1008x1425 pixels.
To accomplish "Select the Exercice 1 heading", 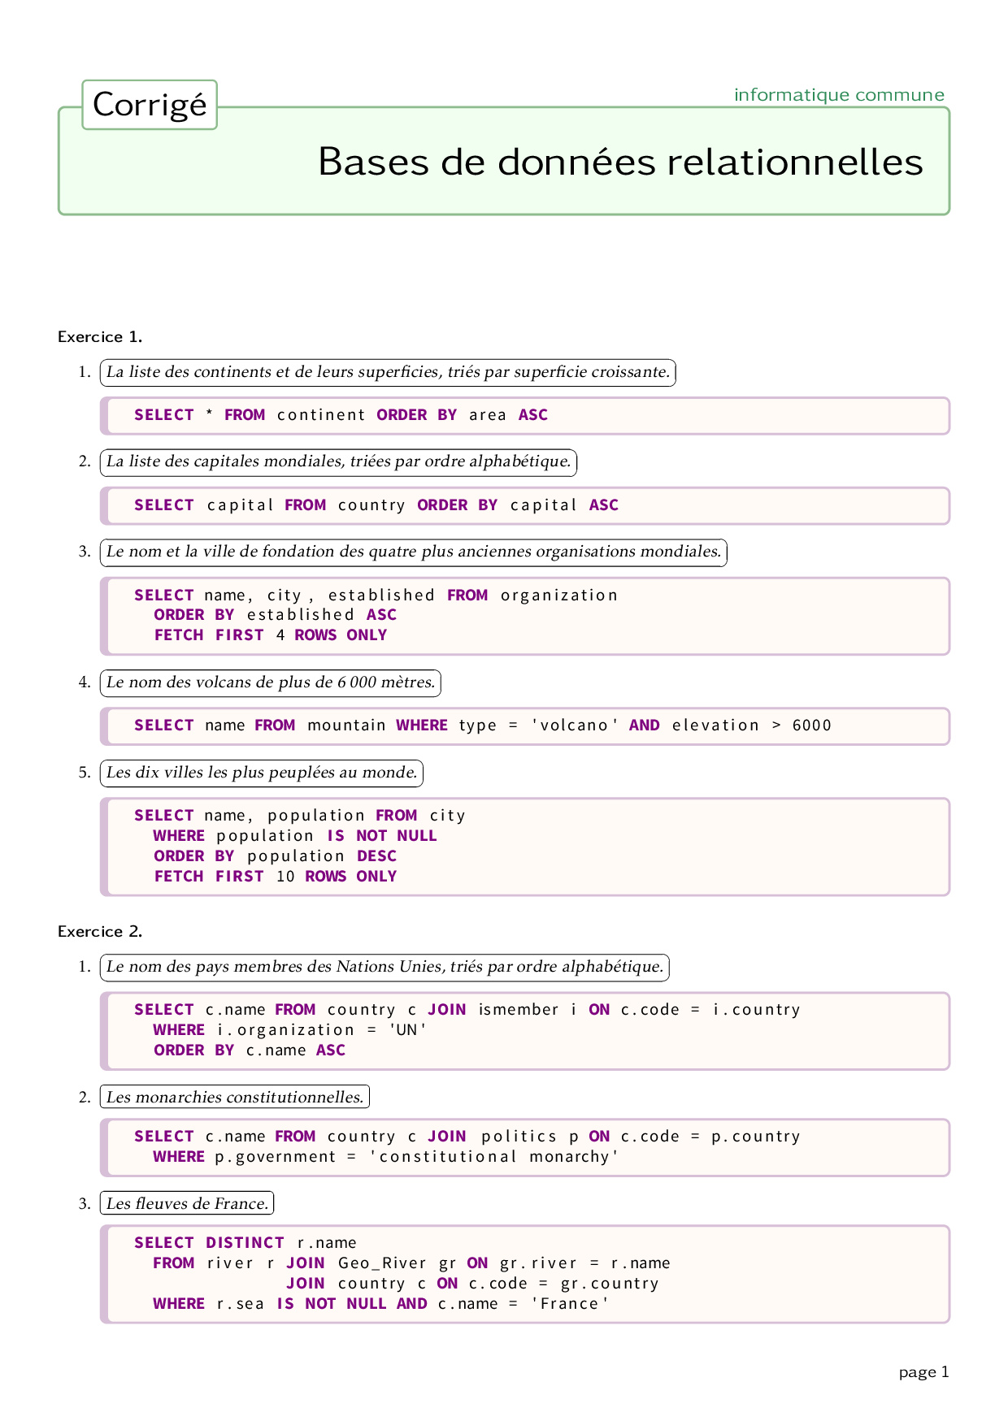I will coord(100,336).
